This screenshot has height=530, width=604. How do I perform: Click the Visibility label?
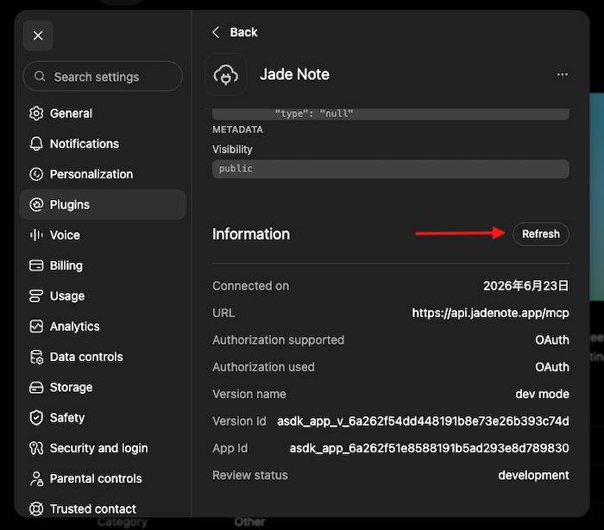tap(232, 149)
